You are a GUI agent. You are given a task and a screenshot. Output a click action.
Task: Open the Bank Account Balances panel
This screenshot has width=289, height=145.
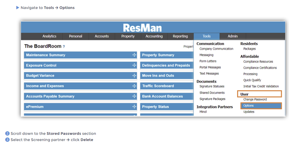[167, 96]
